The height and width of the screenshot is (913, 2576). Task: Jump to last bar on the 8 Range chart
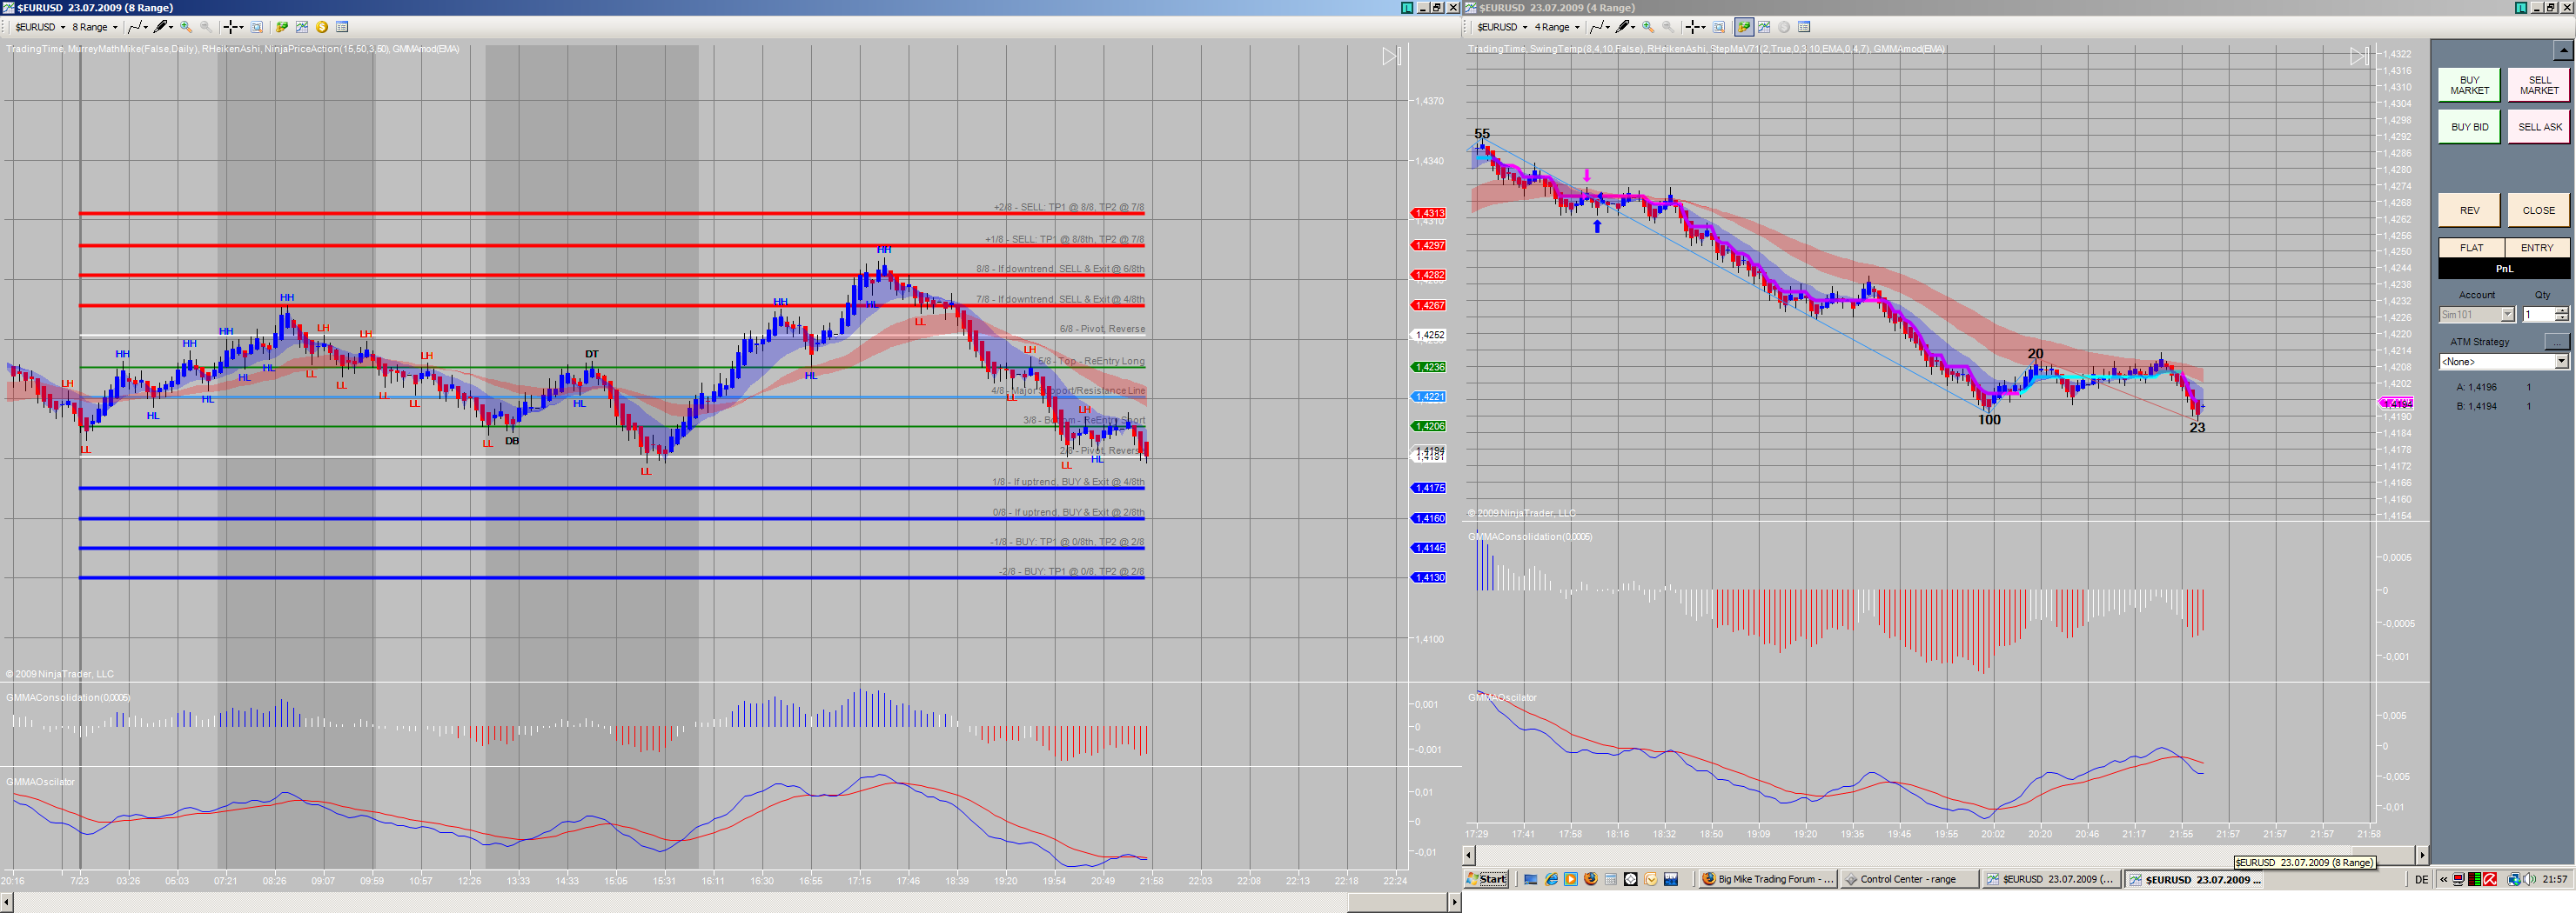click(x=1392, y=57)
